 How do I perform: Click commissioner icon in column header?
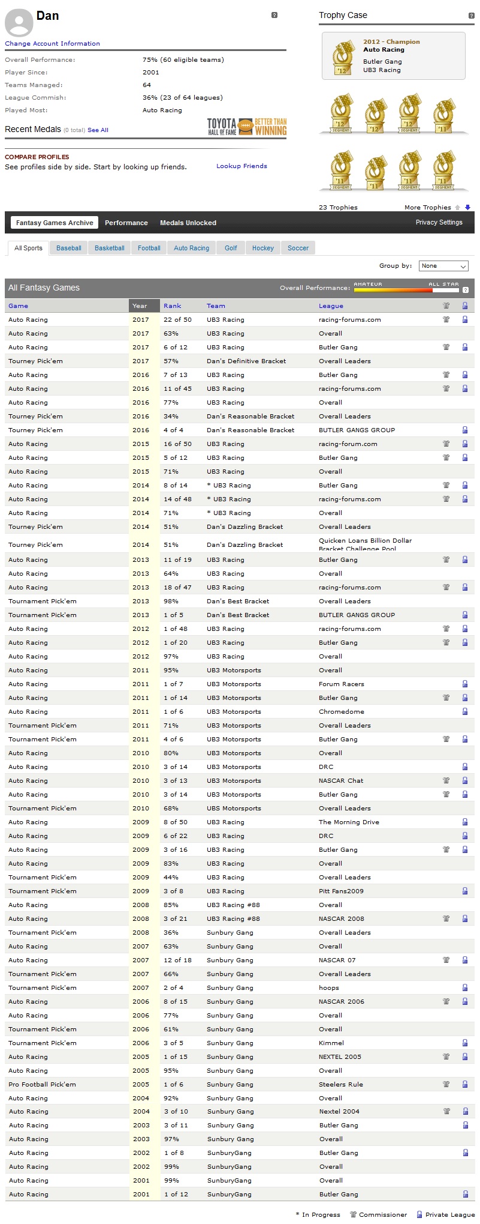(x=446, y=306)
